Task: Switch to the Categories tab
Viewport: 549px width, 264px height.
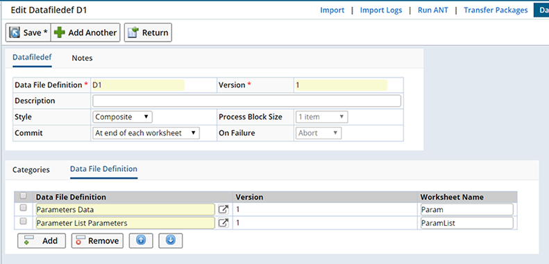Action: (31, 170)
